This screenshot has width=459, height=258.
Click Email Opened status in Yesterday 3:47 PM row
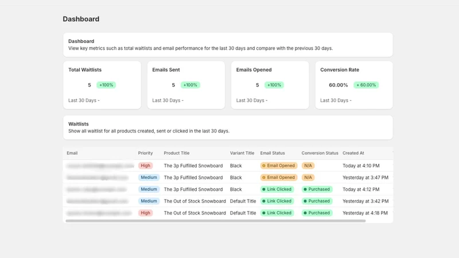(279, 177)
